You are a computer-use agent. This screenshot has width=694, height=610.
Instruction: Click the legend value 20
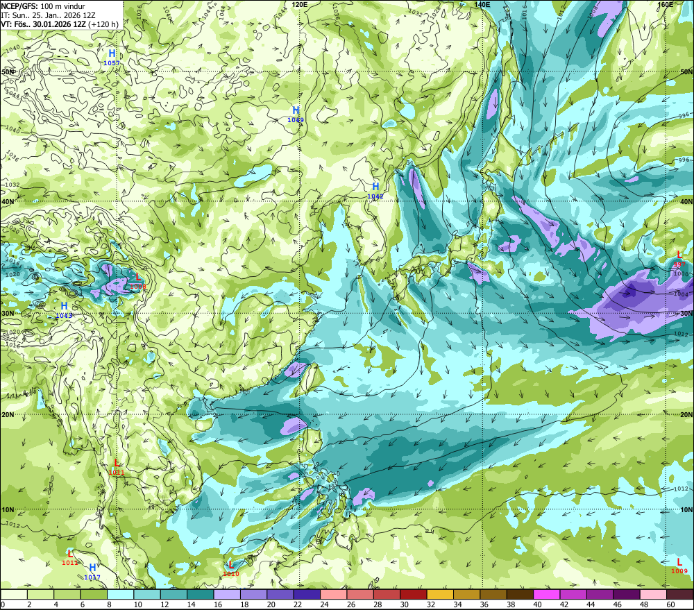tap(271, 604)
